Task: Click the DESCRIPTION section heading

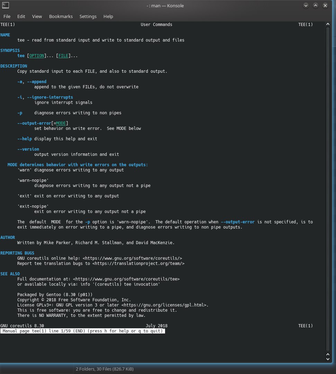Action: click(13, 66)
